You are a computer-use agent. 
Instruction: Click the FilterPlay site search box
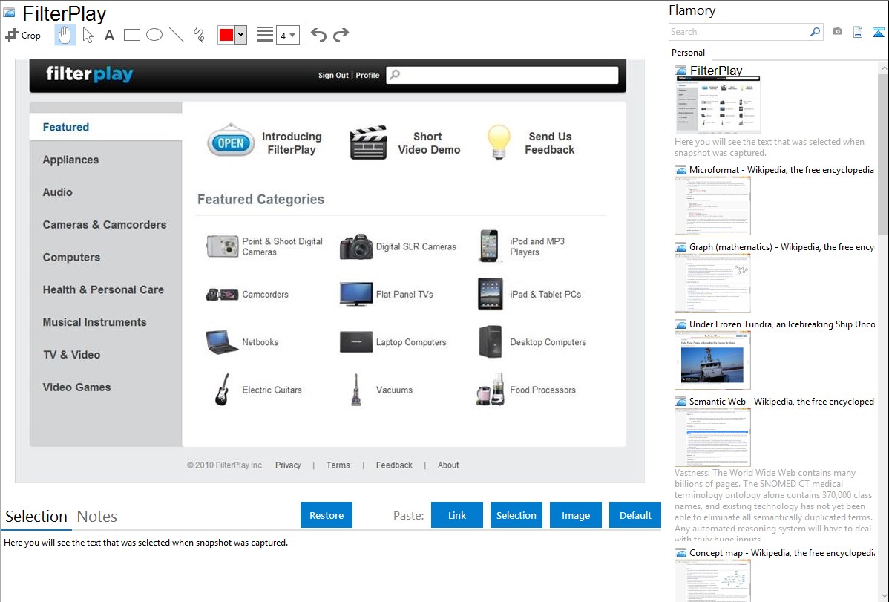(502, 75)
